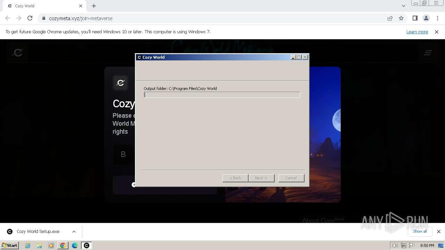Click the browser back arrow
The width and height of the screenshot is (445, 250).
8,18
